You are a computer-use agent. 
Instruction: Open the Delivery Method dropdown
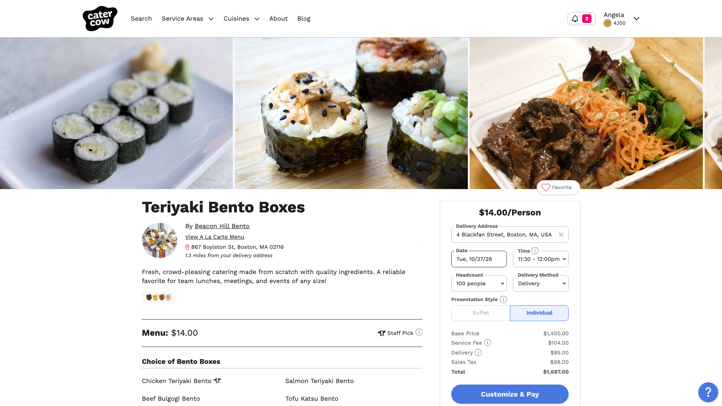click(x=540, y=283)
